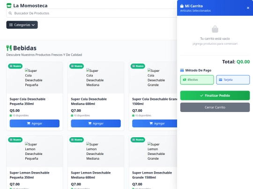Image resolution: width=253 pixels, height=189 pixels.
Task: Click the Nuevo badge on Super Lemon Mediana
Action: pos(77,140)
